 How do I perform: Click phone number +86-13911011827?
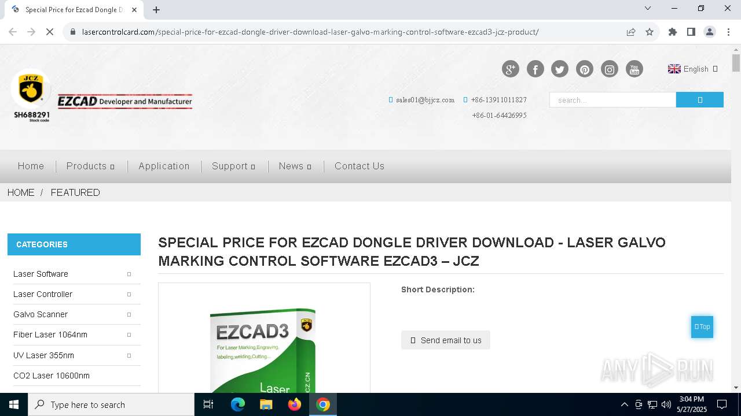tap(498, 100)
